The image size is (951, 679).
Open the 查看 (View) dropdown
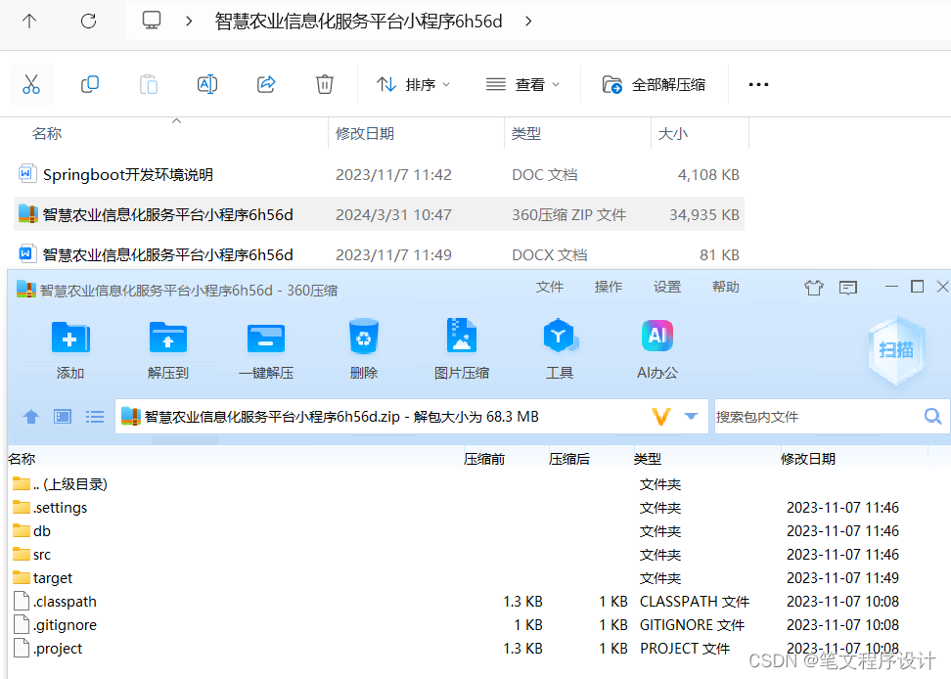tap(523, 84)
